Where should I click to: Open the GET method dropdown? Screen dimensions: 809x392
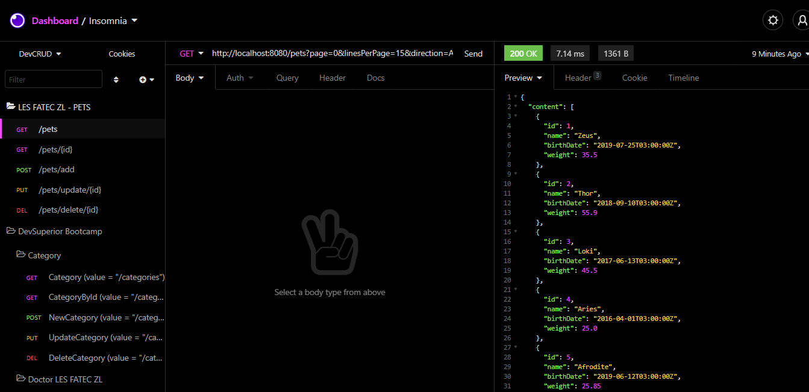tap(190, 53)
